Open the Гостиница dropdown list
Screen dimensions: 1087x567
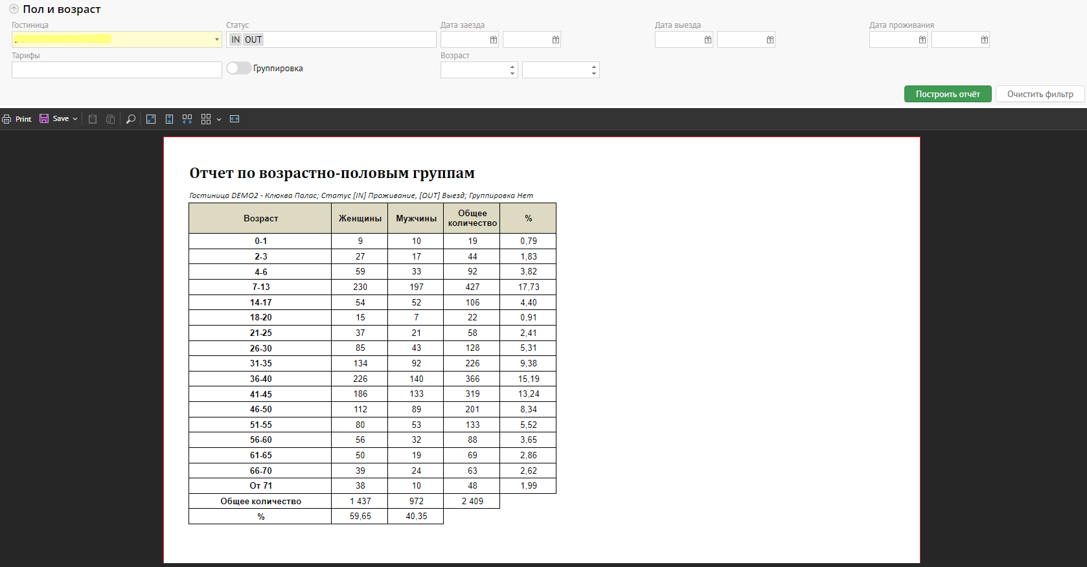tap(216, 40)
